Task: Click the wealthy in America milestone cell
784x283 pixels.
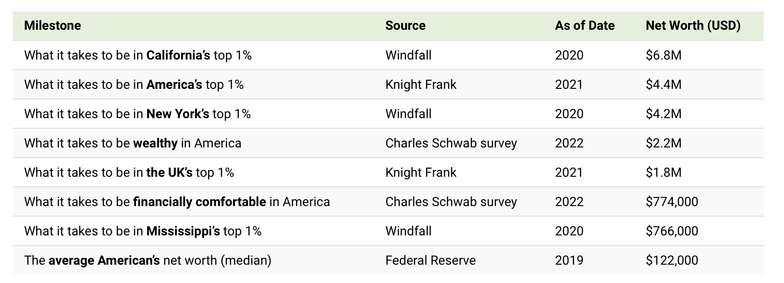Action: 133,143
